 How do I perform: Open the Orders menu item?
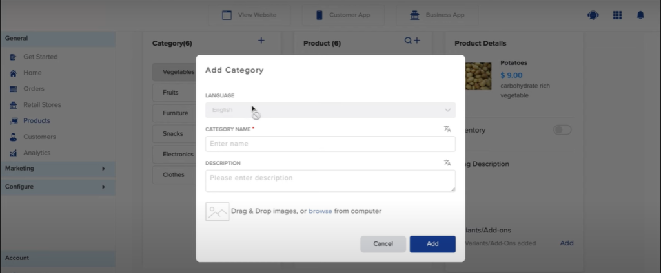34,89
